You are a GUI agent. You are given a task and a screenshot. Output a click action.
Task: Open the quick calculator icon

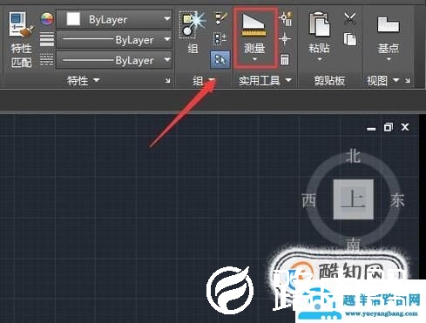pyautogui.click(x=285, y=60)
